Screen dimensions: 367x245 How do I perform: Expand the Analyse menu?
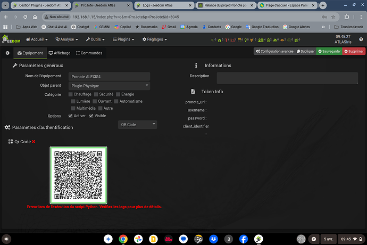click(x=66, y=39)
